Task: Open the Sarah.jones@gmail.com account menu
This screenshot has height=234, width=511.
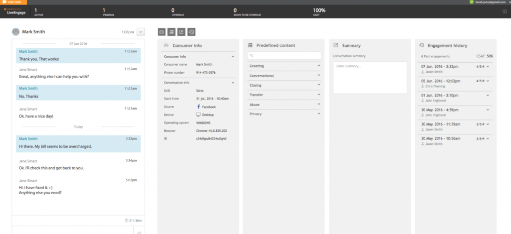Action: 490,2
